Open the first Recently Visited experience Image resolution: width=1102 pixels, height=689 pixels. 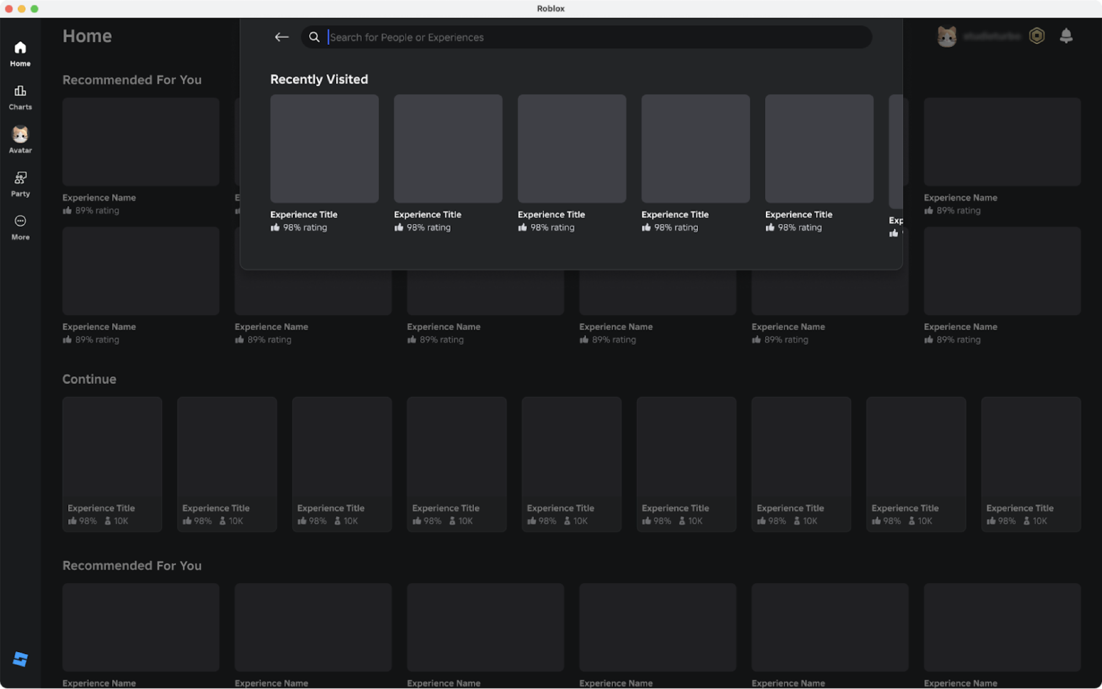(324, 148)
